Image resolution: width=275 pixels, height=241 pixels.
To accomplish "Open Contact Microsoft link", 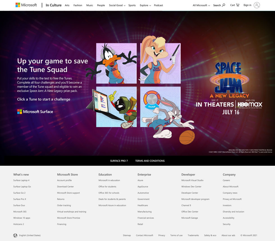I will point(144,235).
